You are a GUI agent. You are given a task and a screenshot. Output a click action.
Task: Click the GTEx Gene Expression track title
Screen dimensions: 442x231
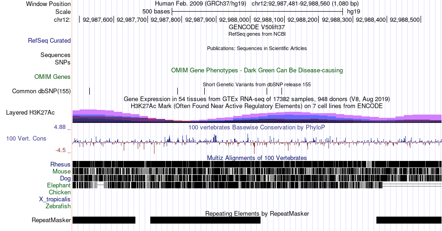257,99
